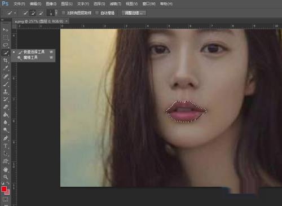Viewport: 282px width, 206px height.
Task: Select the Healing Brush tool
Action: 6,76
